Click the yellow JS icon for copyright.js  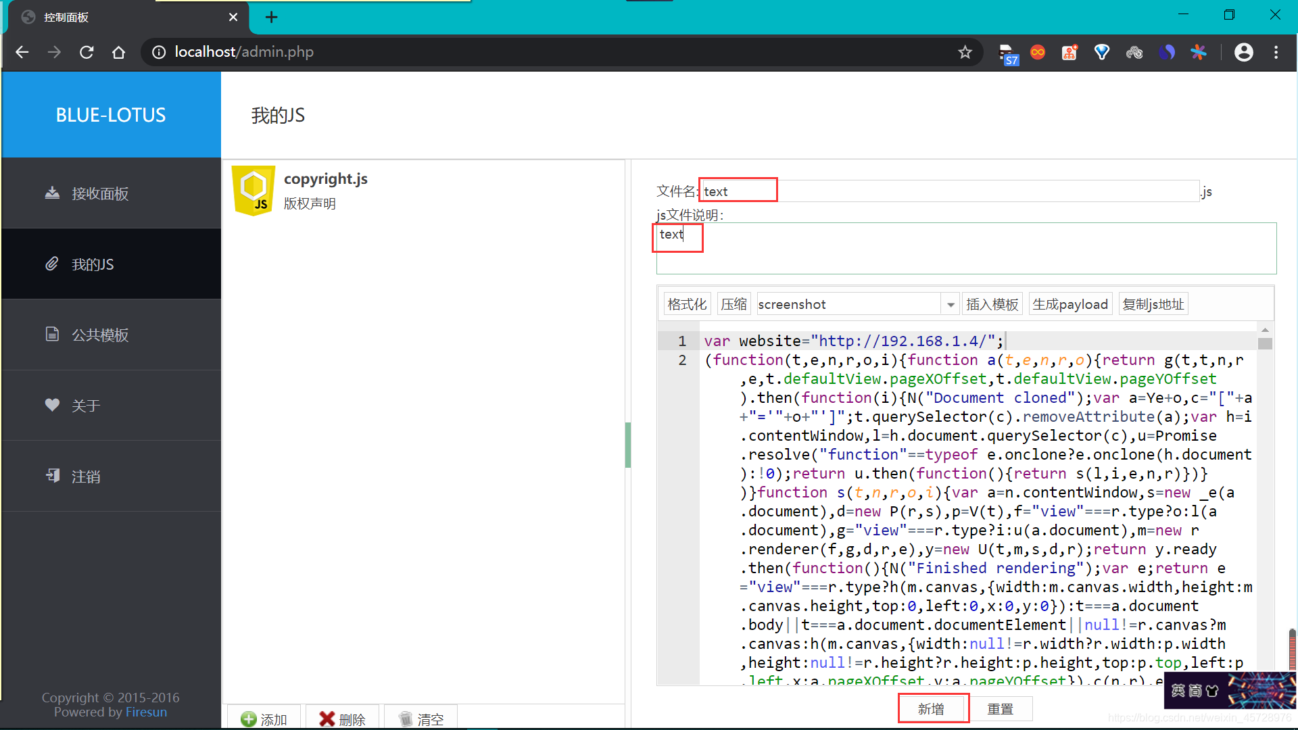[x=254, y=191]
